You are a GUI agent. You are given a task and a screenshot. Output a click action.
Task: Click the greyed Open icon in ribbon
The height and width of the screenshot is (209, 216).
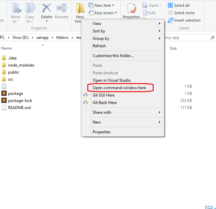tap(145, 5)
